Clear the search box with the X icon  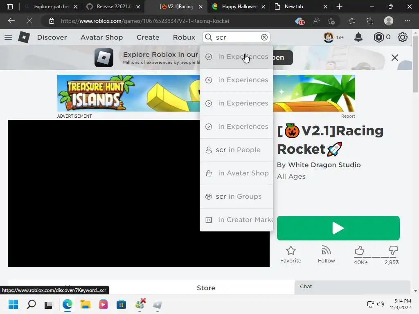pos(264,37)
